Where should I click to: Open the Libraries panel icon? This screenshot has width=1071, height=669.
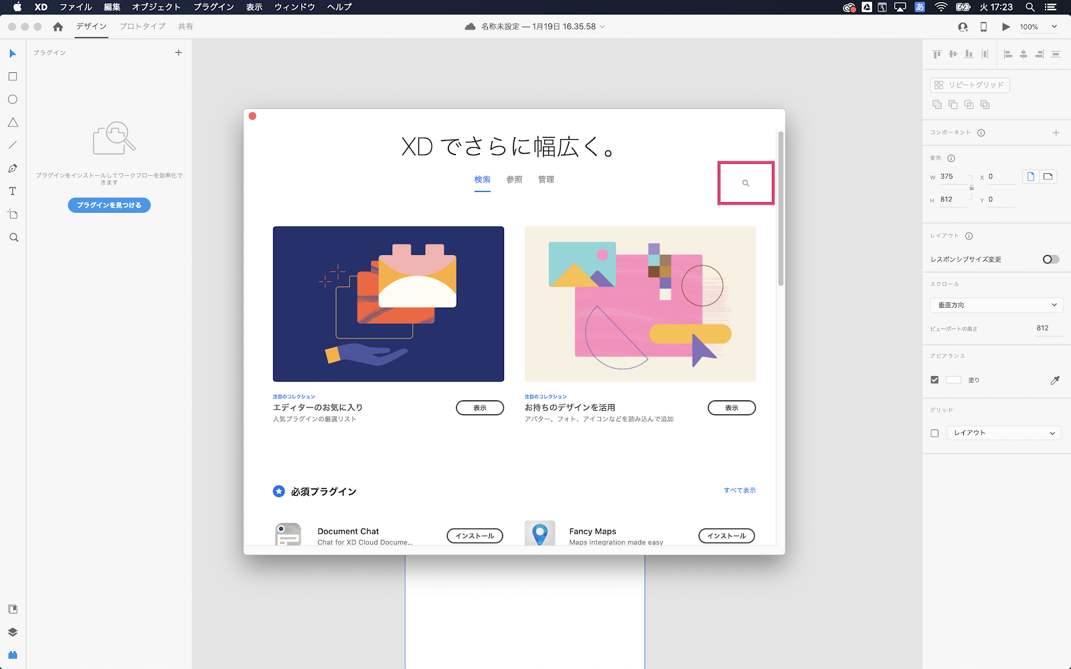pyautogui.click(x=13, y=609)
